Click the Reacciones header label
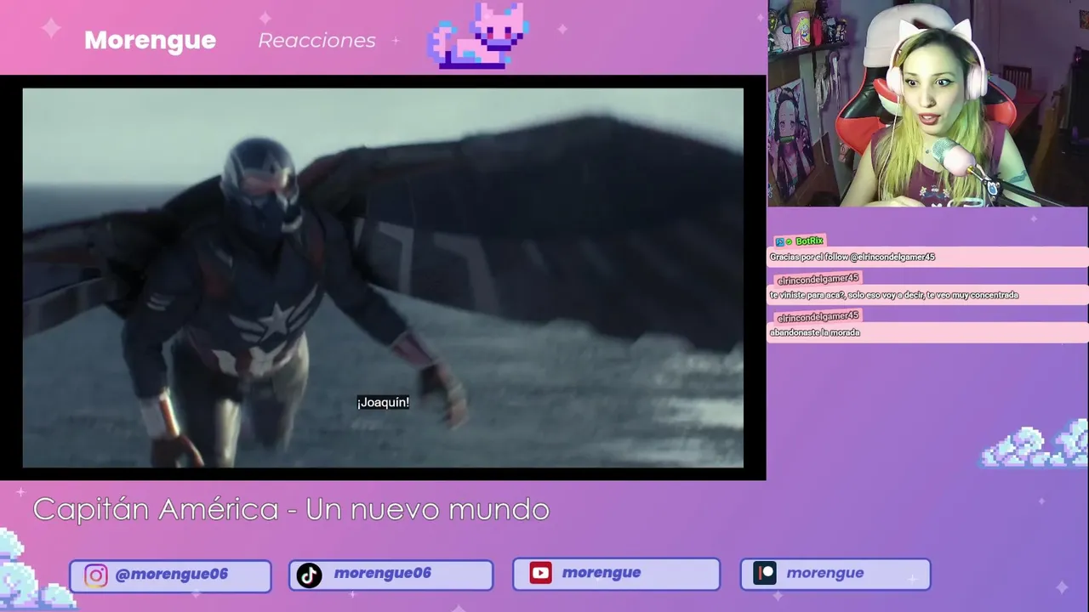This screenshot has height=612, width=1089. click(x=316, y=40)
